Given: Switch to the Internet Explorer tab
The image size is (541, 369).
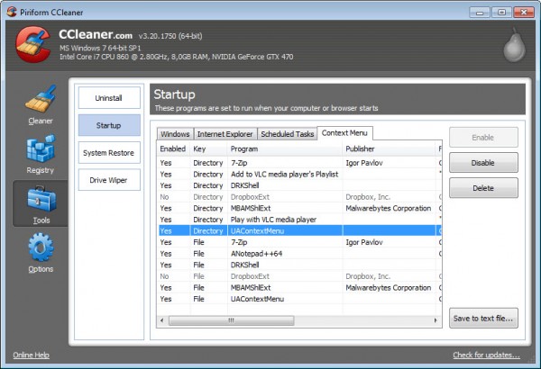Looking at the screenshot, I should [x=225, y=134].
